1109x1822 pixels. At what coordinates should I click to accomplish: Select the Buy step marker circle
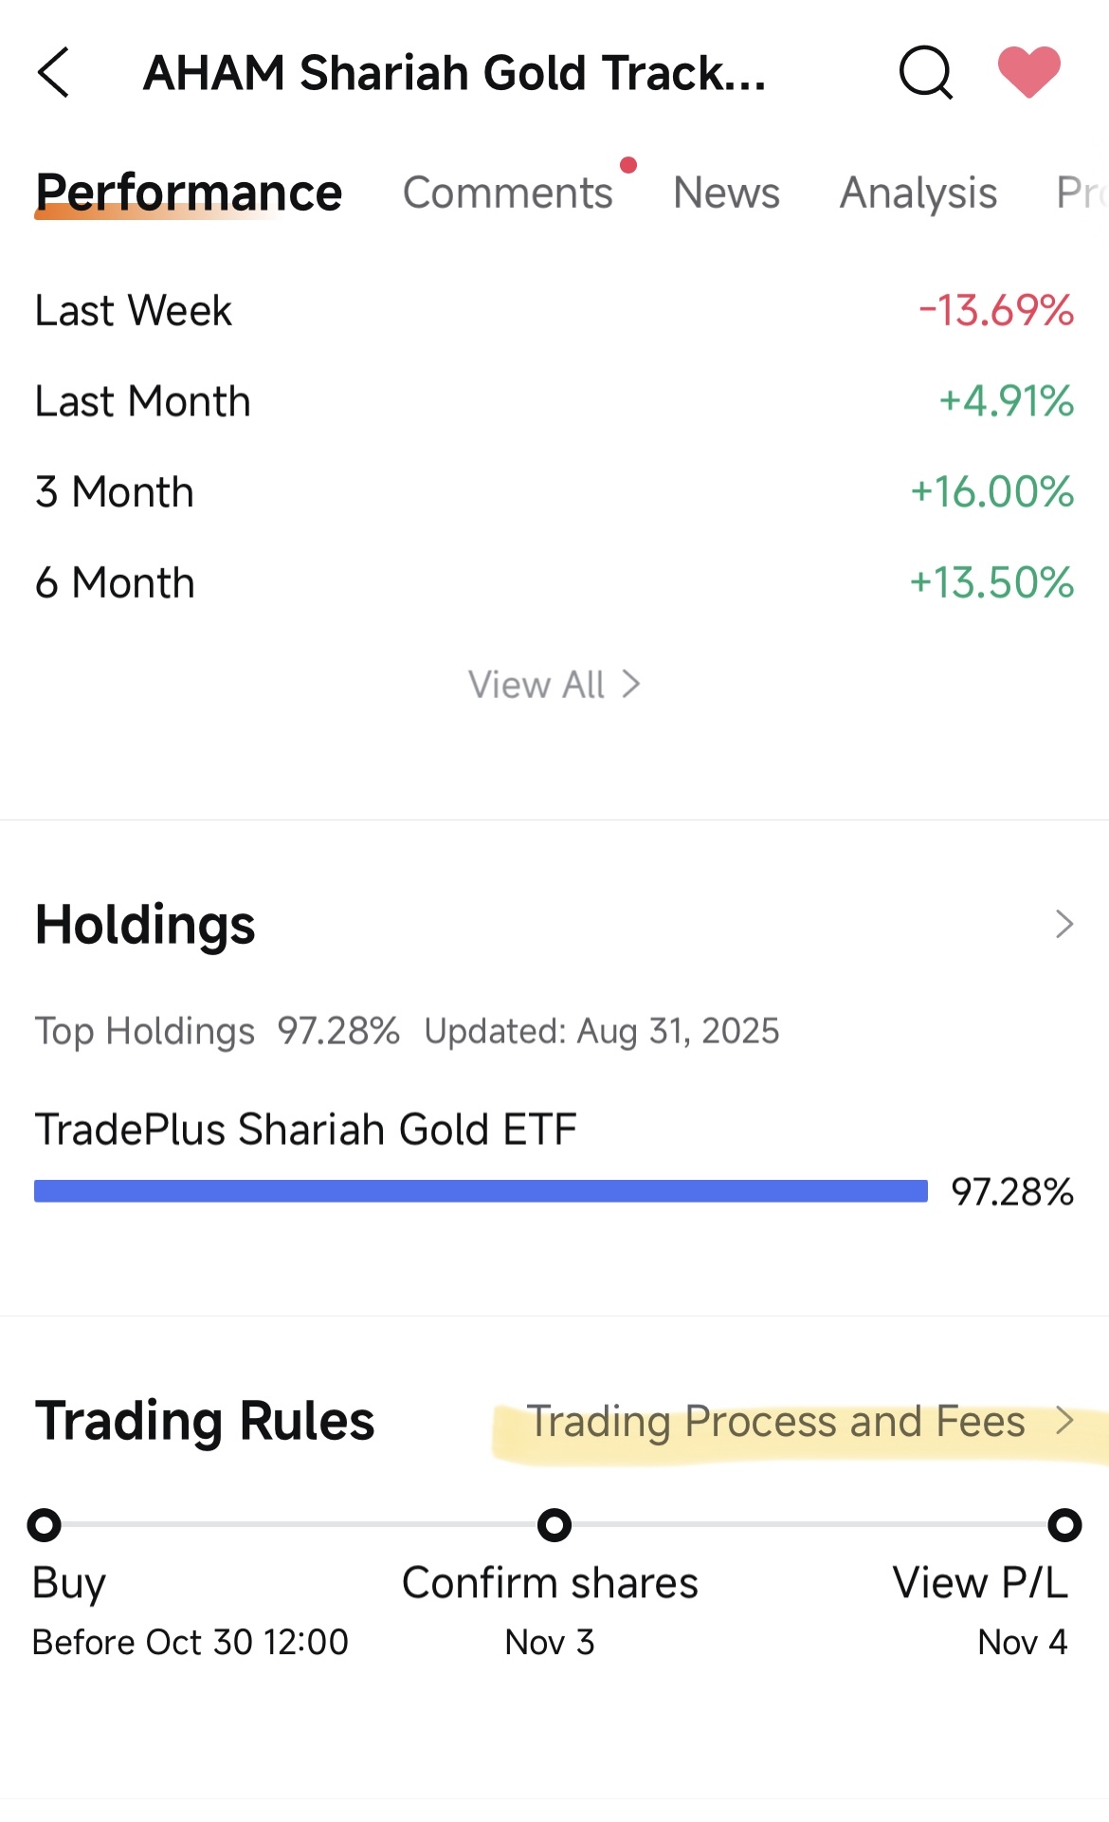[44, 1525]
